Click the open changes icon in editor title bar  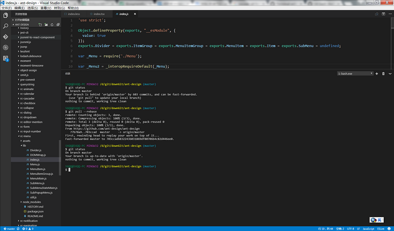pos(376,14)
